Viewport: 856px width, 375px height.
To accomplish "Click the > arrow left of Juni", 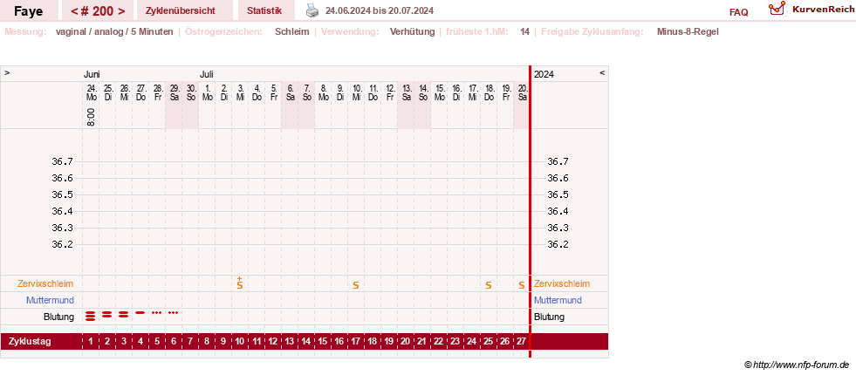I will 7,72.
